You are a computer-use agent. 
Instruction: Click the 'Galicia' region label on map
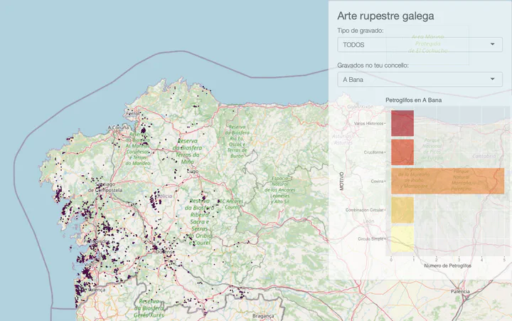[164, 196]
